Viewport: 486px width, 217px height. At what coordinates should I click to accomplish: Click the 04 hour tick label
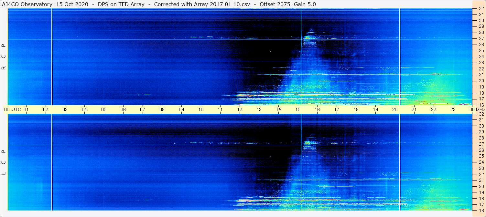coord(84,109)
